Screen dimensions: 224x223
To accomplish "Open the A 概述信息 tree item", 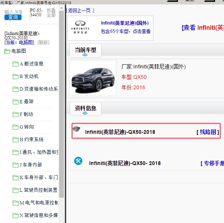I will pyautogui.click(x=32, y=64).
